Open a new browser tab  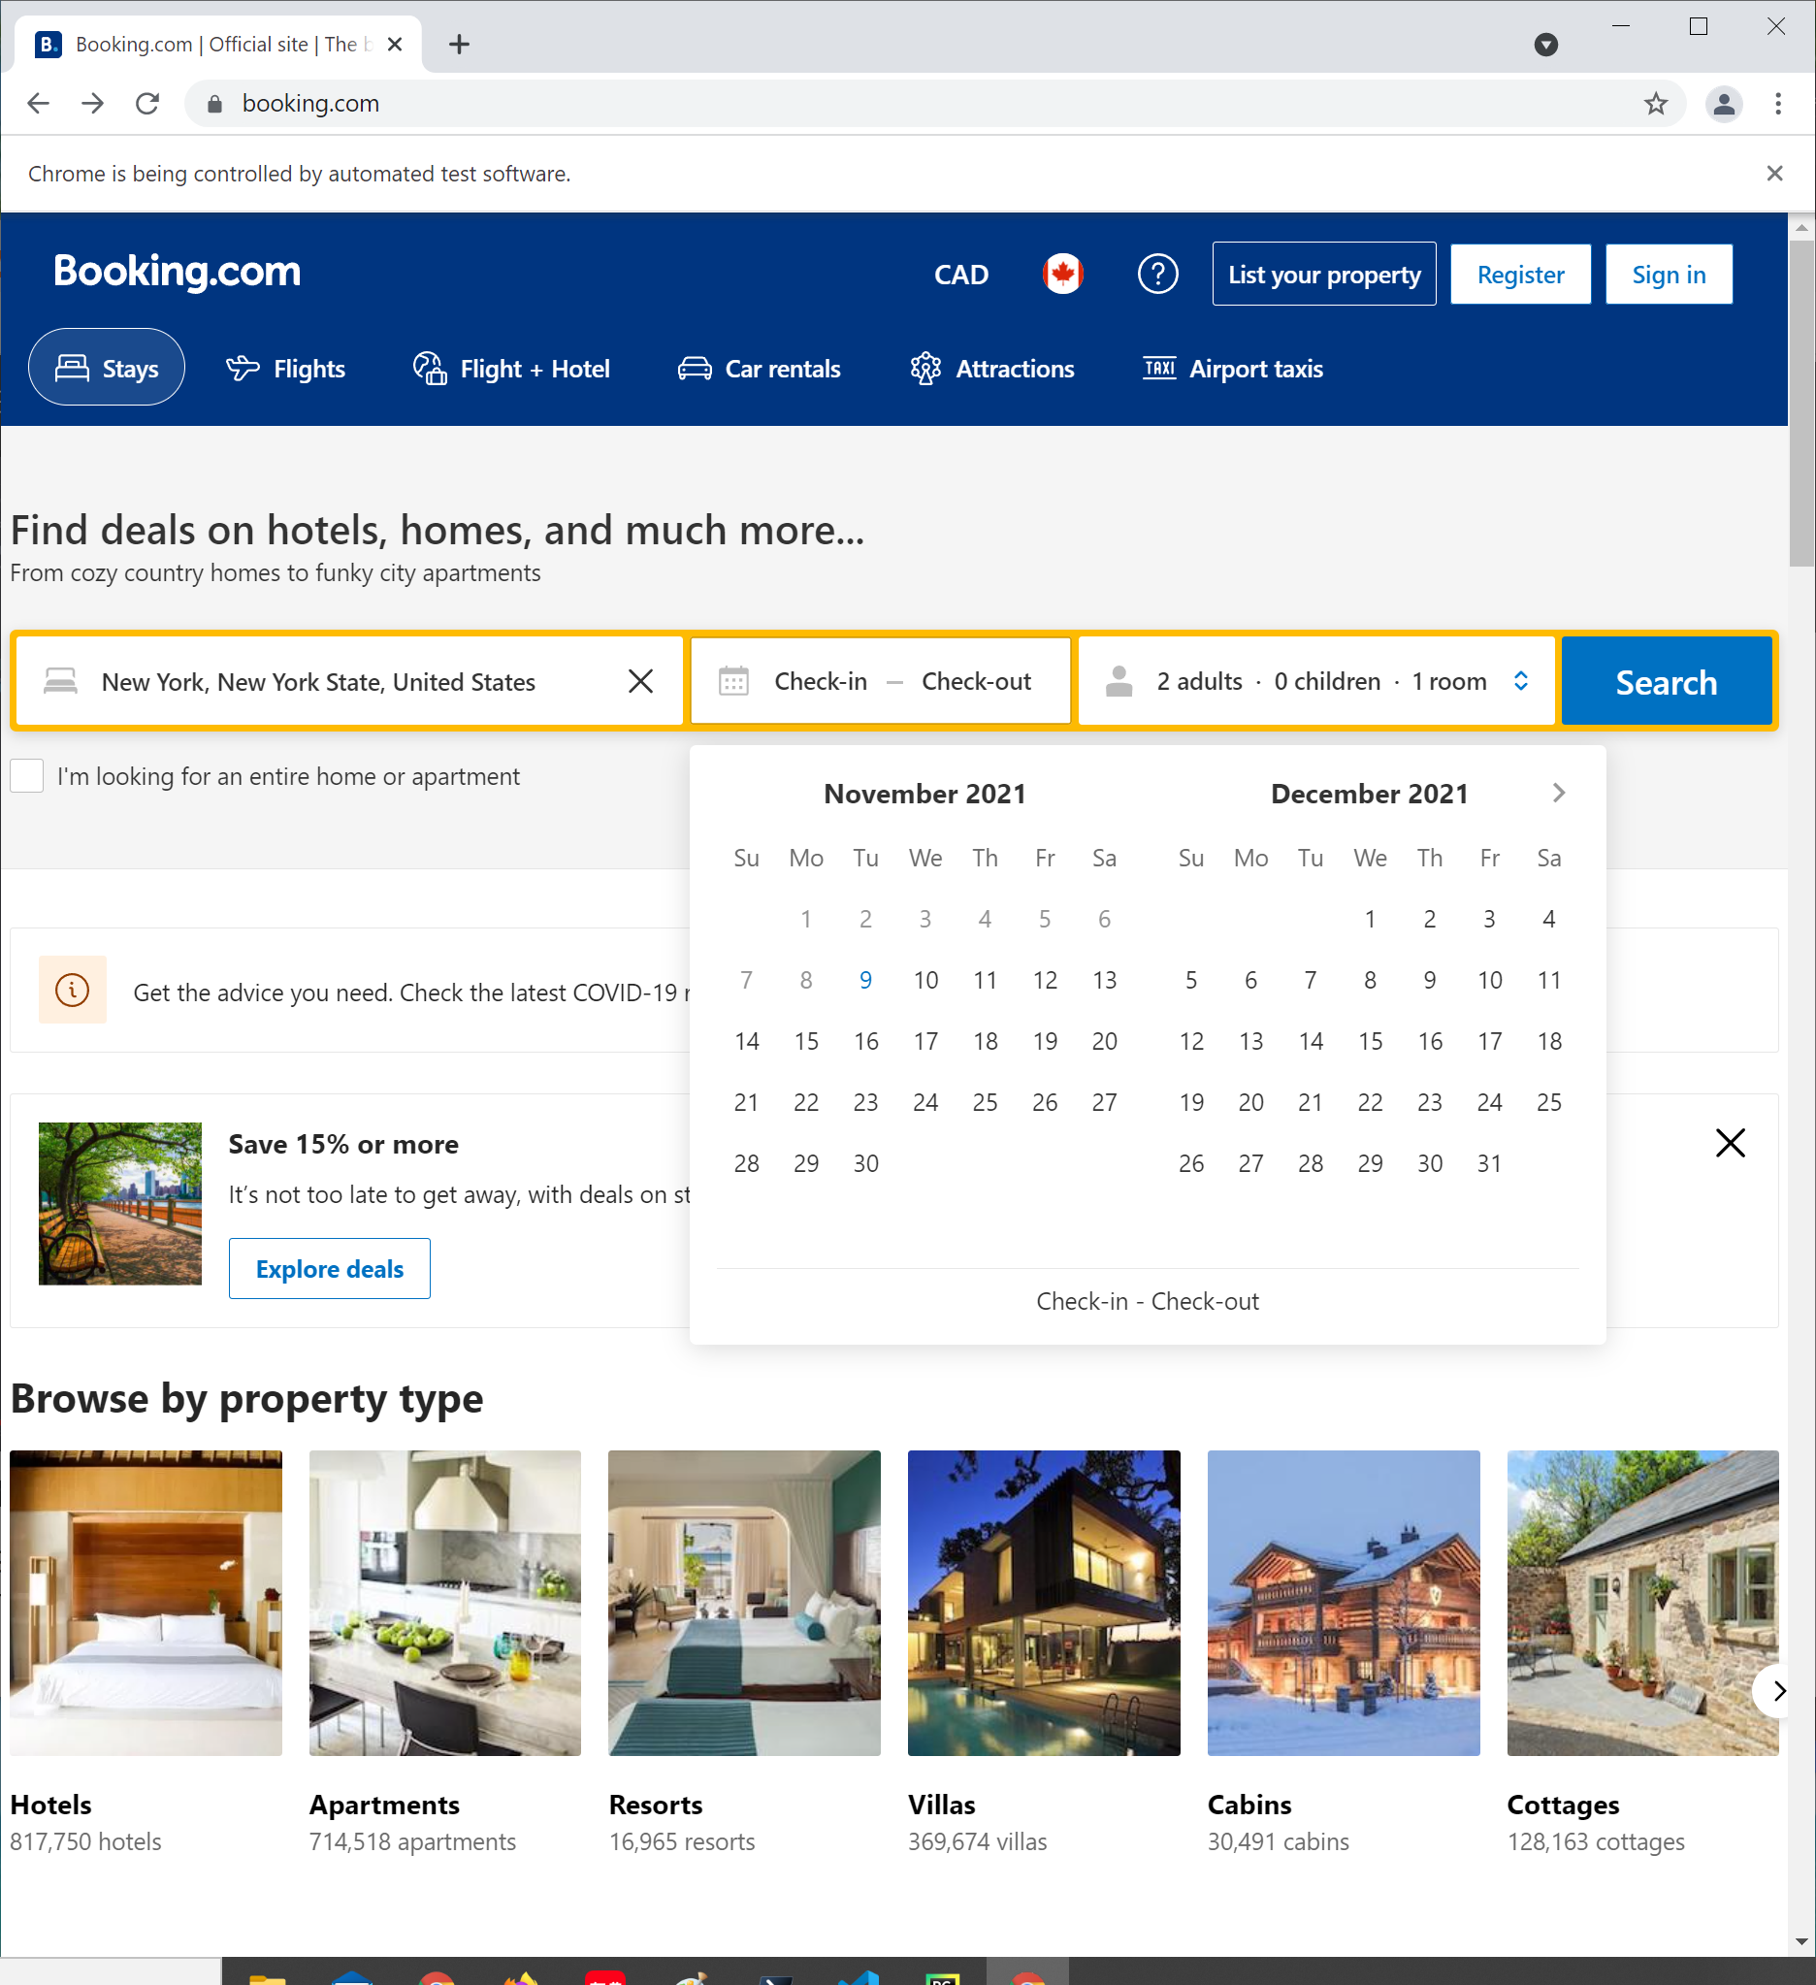(459, 45)
